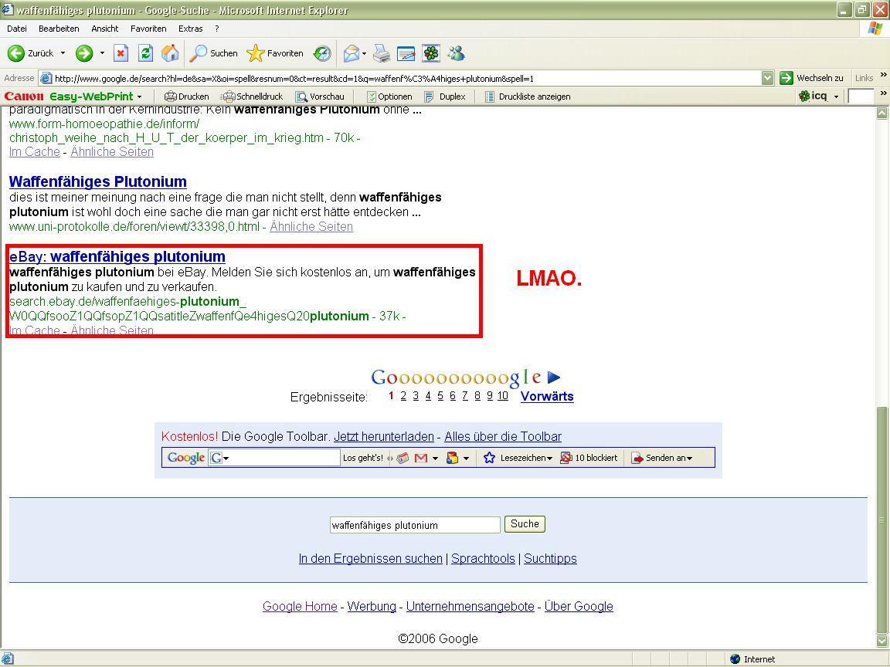Image resolution: width=890 pixels, height=667 pixels.
Task: Go to results page 5
Action: 440,396
